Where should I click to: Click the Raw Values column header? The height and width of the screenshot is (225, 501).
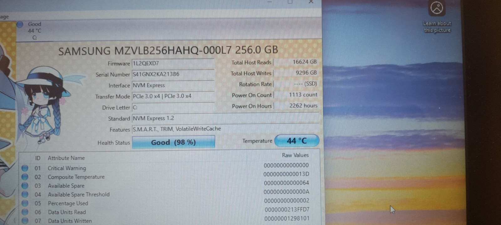(295, 155)
